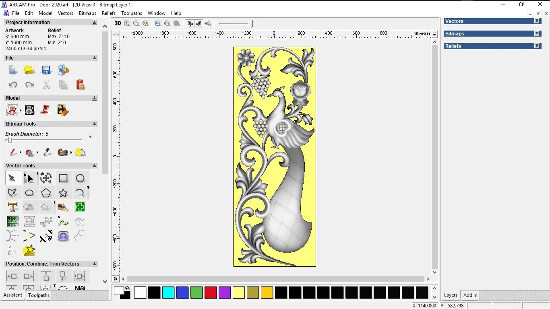Open the Add In tab
This screenshot has height=309, width=550.
coord(470,295)
